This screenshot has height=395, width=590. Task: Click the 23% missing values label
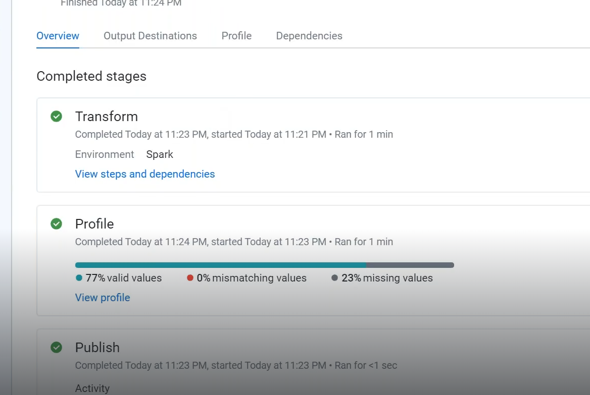click(387, 278)
